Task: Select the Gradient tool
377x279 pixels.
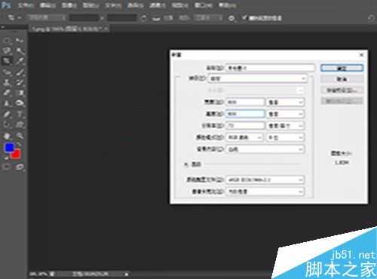Action: [20, 93]
